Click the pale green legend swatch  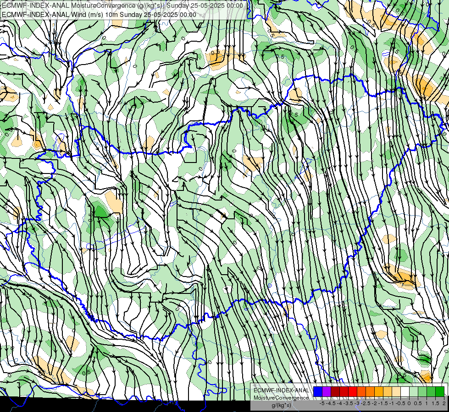[x=414, y=392]
